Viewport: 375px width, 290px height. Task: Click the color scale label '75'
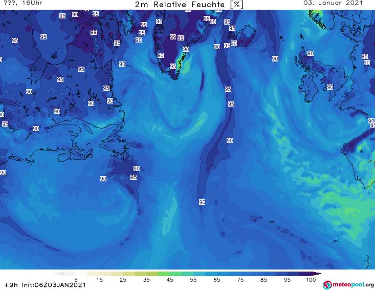[x=240, y=280]
